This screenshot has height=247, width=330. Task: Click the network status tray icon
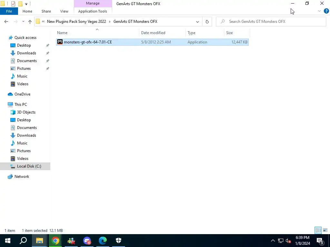(281, 241)
